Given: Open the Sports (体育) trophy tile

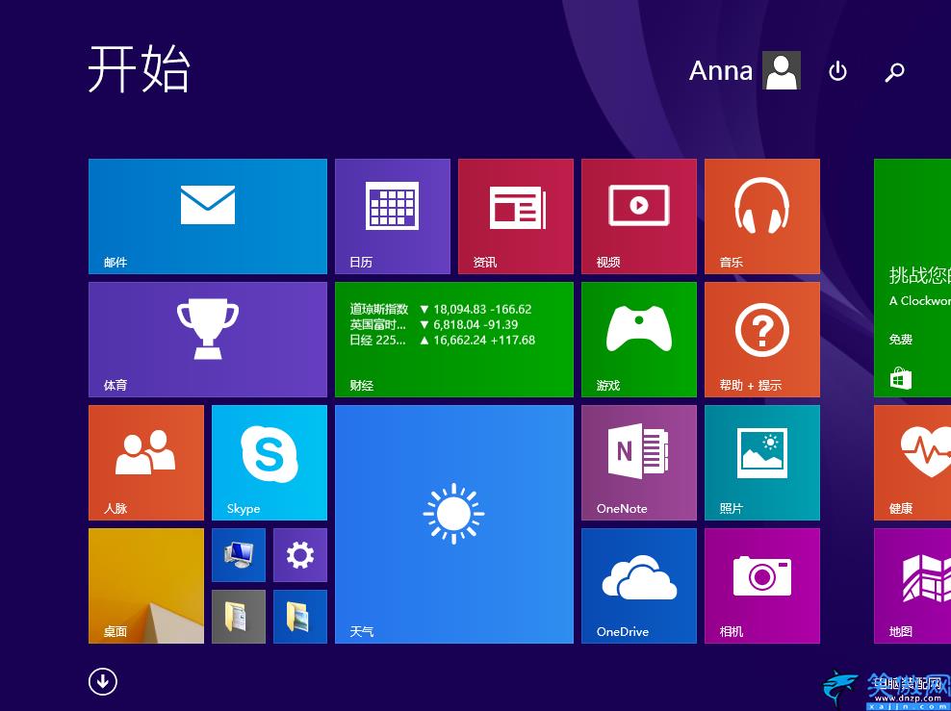Looking at the screenshot, I should (207, 340).
